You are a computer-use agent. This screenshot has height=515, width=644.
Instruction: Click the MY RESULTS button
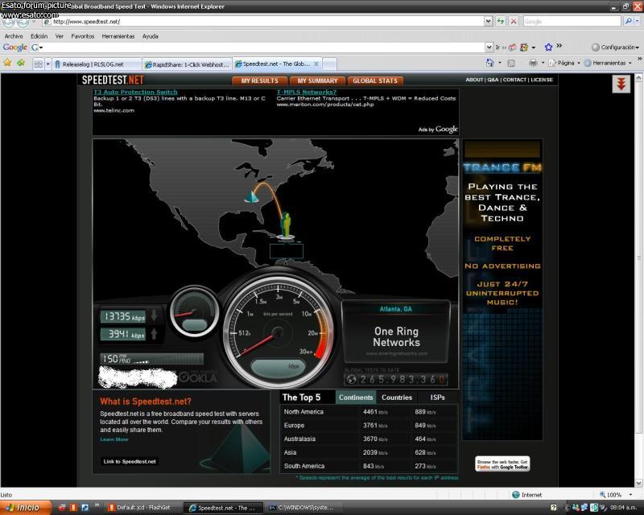click(x=259, y=80)
